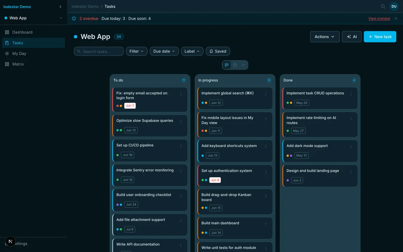Click the In progress column count 9
Image resolution: width=403 pixels, height=252 pixels.
pyautogui.click(x=269, y=80)
